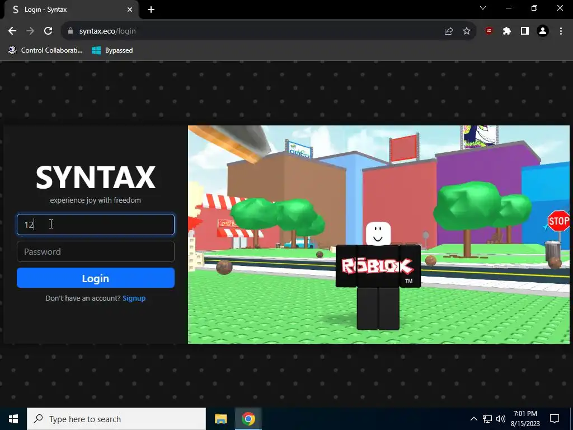Open the notification center icon
Image resolution: width=573 pixels, height=430 pixels.
click(555, 419)
